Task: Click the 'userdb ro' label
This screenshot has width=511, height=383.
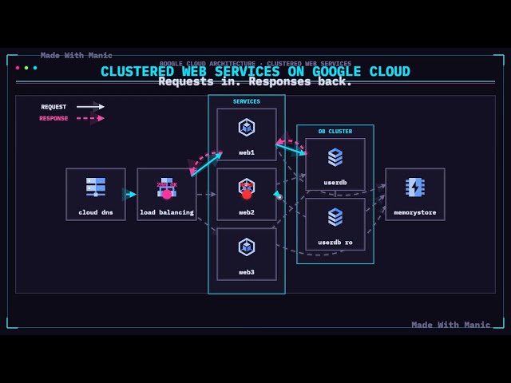Action: coord(335,243)
